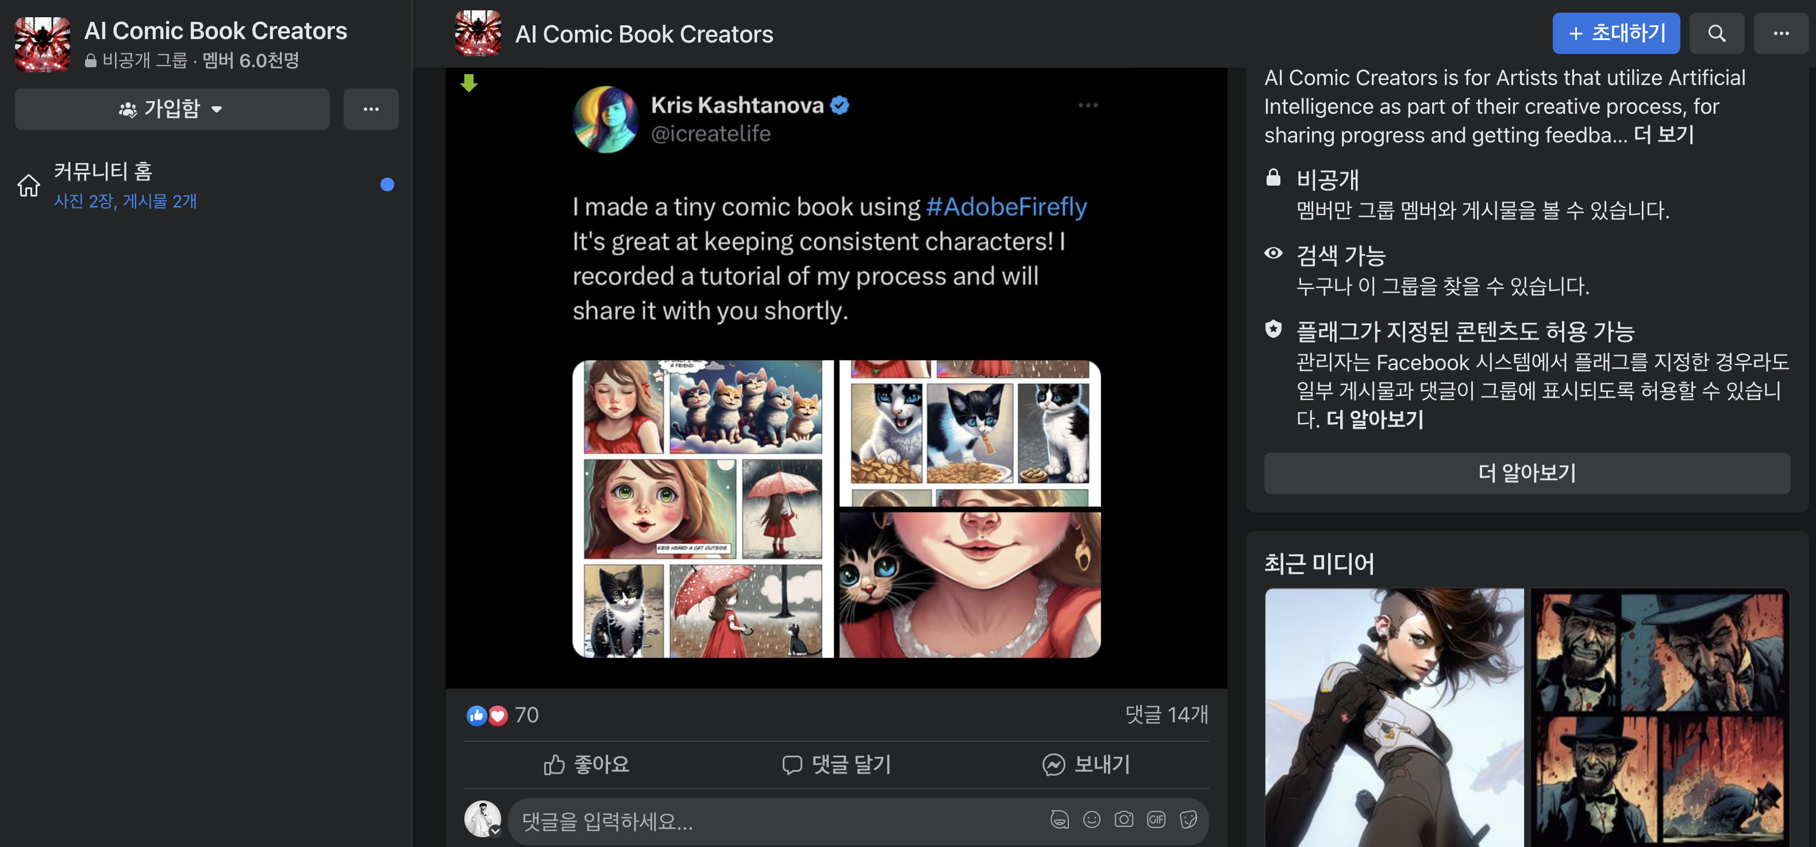Click 보내기 send button
Image resolution: width=1816 pixels, height=847 pixels.
[1086, 765]
